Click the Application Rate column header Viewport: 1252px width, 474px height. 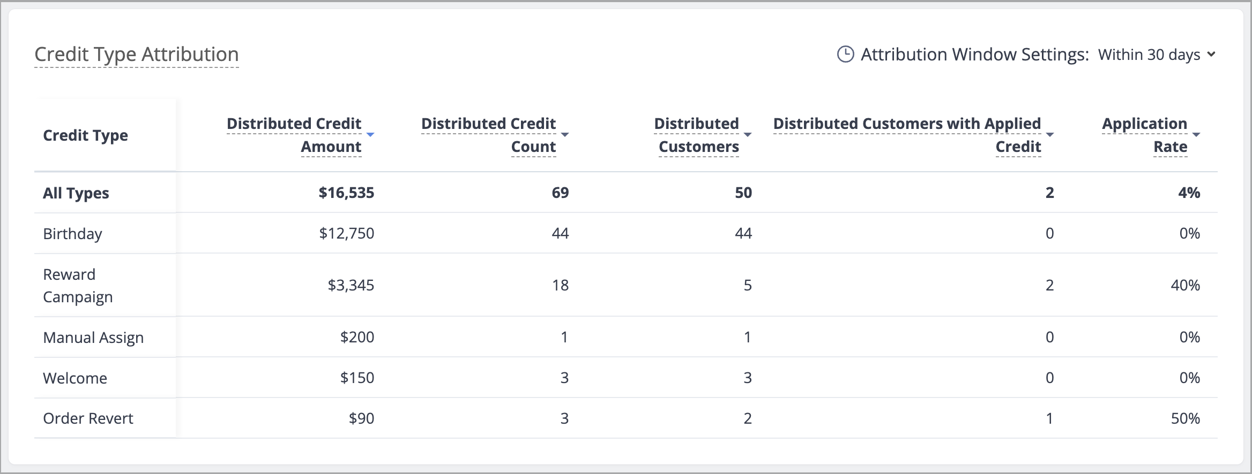click(1145, 135)
